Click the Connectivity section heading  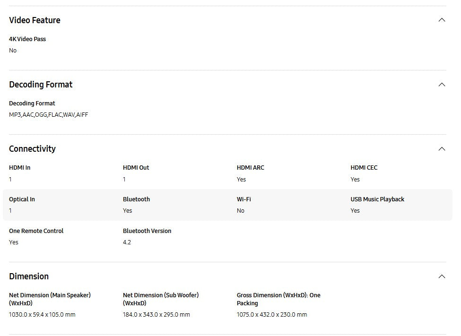pyautogui.click(x=32, y=149)
